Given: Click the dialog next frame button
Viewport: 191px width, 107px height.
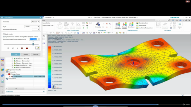Looking at the screenshot, I should 13,48.
